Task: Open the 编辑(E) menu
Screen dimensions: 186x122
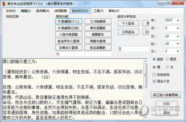Action: click(x=26, y=11)
